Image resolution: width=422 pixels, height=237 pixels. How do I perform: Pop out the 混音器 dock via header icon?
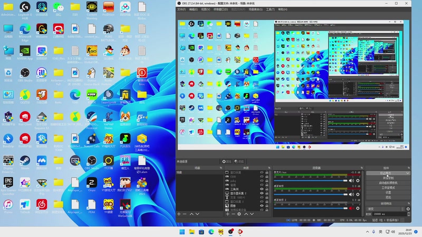click(362, 168)
